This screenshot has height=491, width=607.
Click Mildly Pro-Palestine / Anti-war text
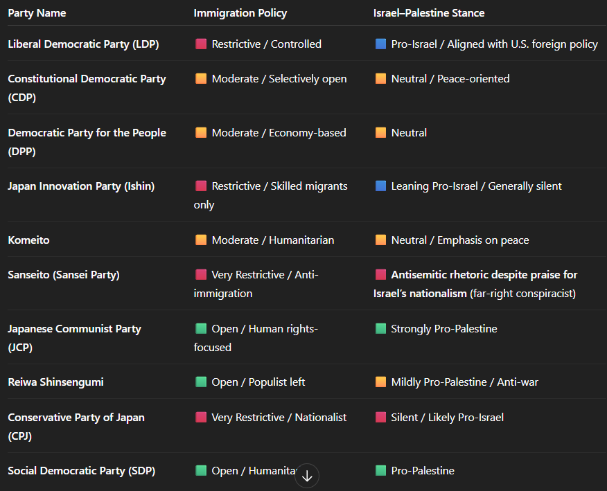point(464,382)
